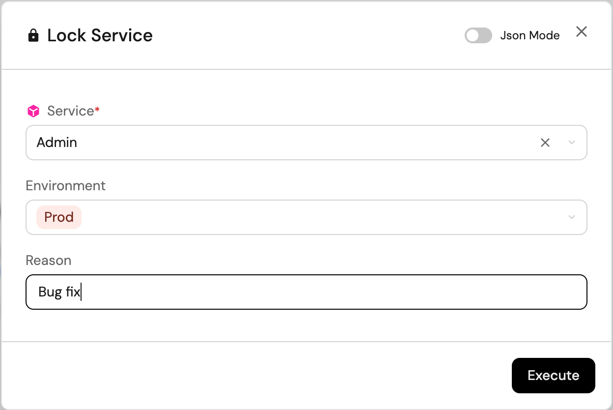Open the Service combo box showing Admin
Screen dimensions: 613x410
click(x=306, y=143)
